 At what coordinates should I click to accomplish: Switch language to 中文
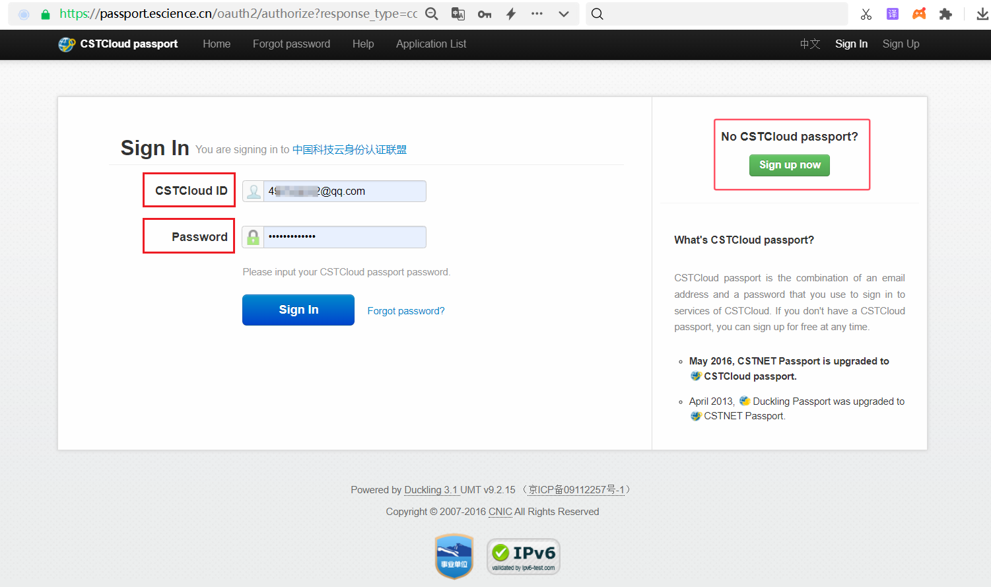(810, 44)
